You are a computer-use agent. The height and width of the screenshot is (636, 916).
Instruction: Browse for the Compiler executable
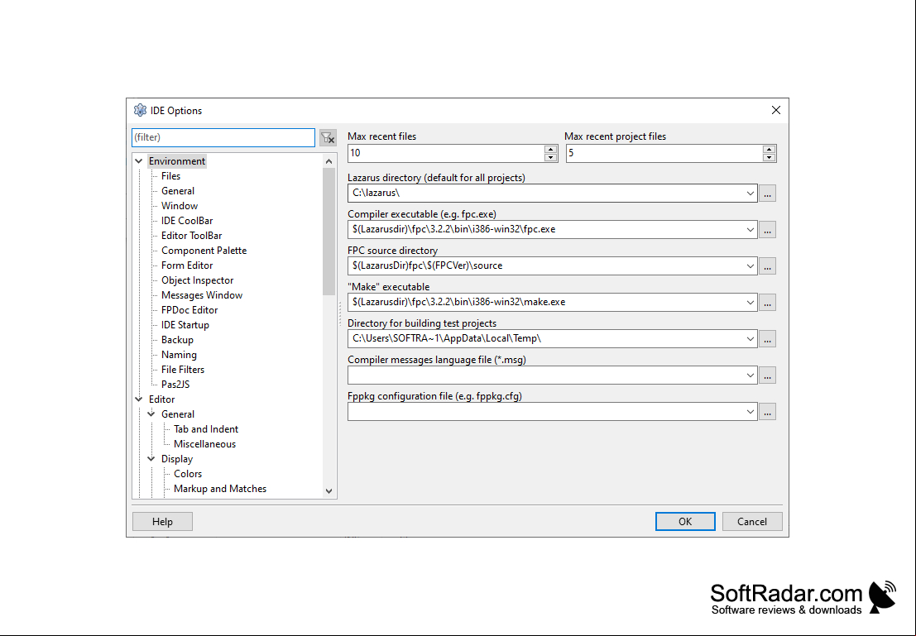click(768, 230)
